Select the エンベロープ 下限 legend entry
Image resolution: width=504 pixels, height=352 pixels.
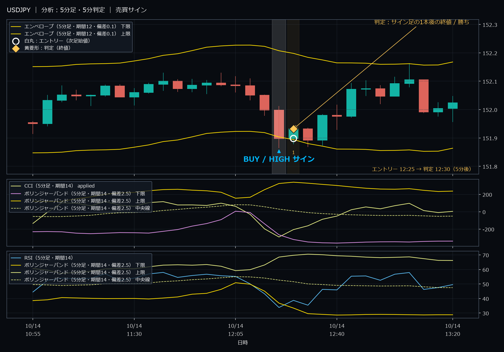click(x=71, y=26)
